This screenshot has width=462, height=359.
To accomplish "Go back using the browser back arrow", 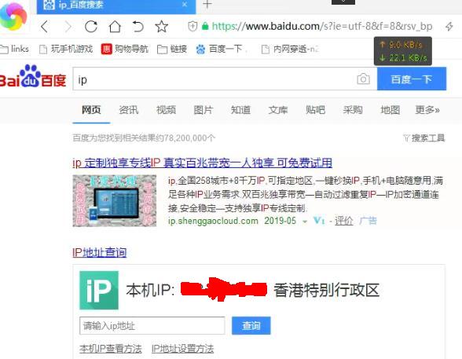I will click(45, 27).
